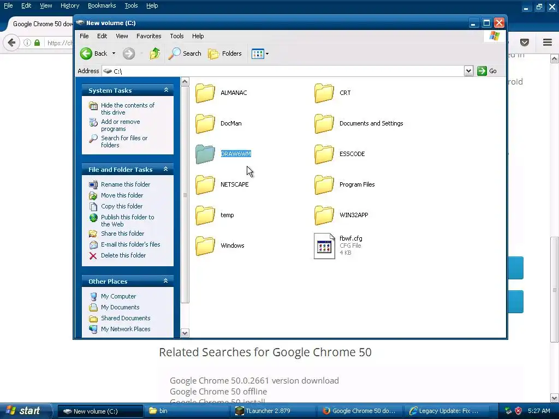The width and height of the screenshot is (559, 419).
Task: Open the Explorer File menu
Action: tap(84, 36)
